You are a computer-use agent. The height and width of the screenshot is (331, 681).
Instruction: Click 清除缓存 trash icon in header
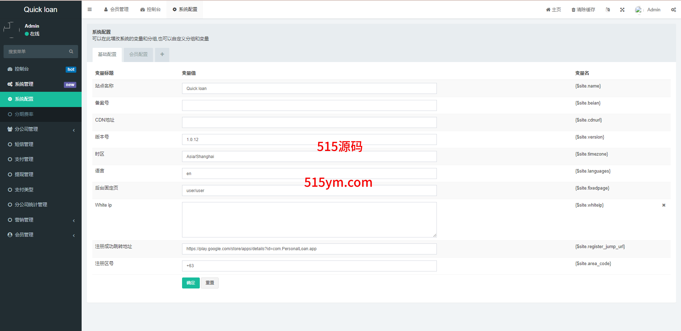(573, 10)
